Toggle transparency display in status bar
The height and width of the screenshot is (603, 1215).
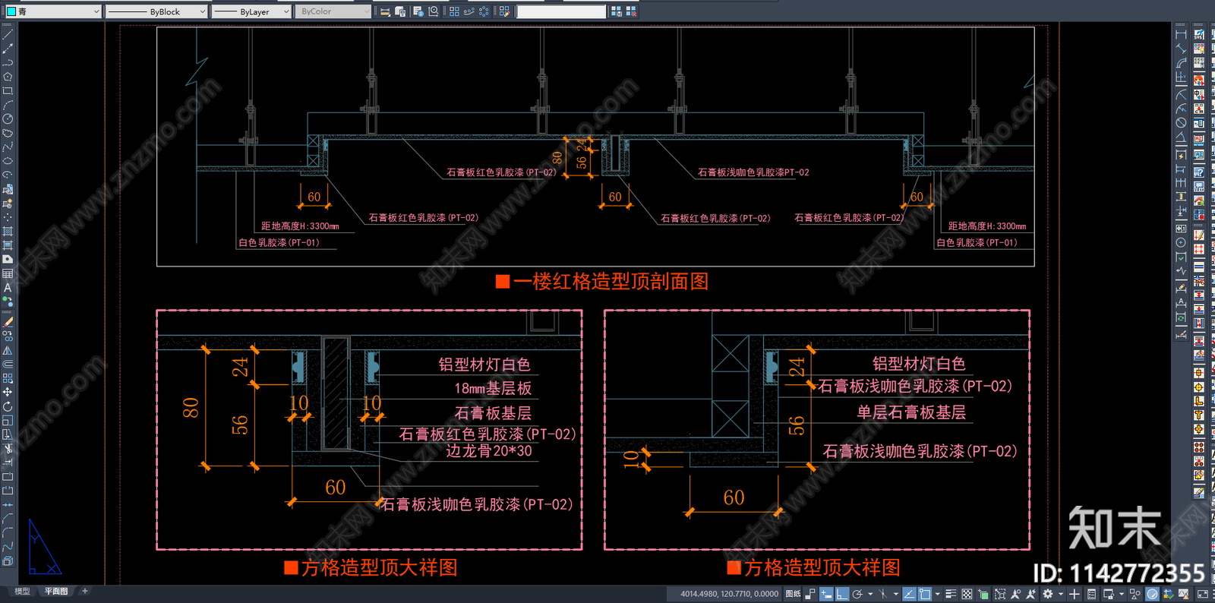tap(966, 594)
